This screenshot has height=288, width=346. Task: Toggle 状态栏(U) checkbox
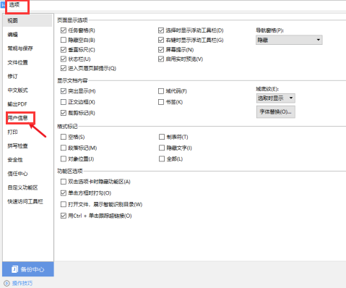point(64,59)
